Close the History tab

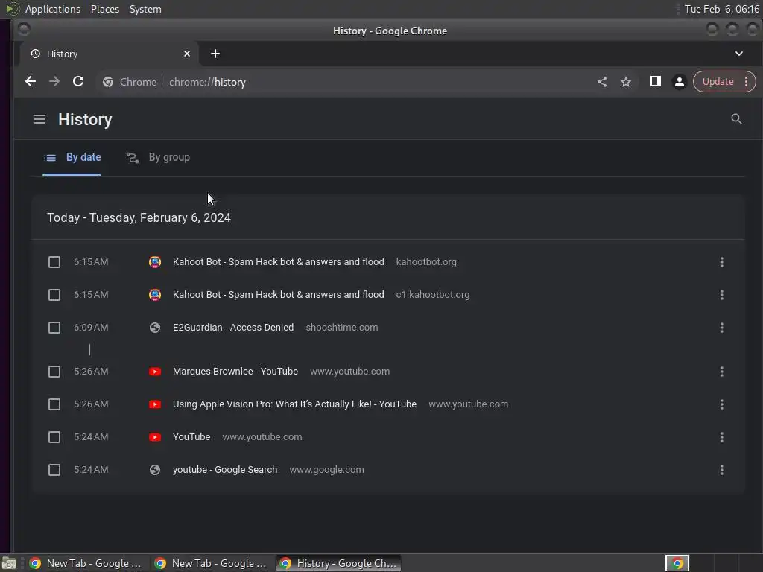click(187, 54)
